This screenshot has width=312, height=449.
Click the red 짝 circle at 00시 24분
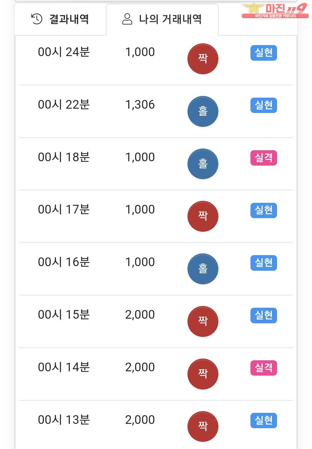(x=203, y=59)
